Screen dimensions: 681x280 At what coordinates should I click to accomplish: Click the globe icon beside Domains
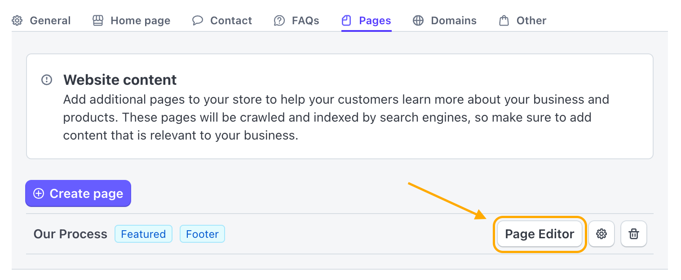coord(418,20)
